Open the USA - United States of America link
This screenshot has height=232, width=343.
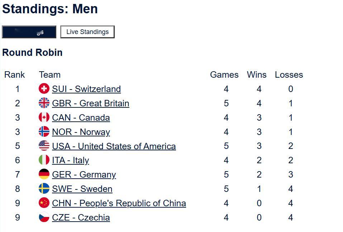pyautogui.click(x=114, y=146)
